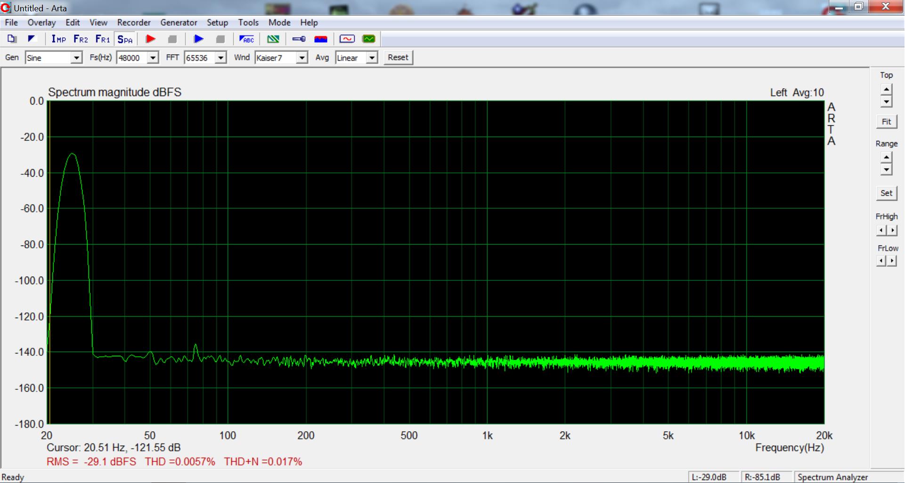Screen dimensions: 906x483
Task: Click the 'THD+N =0.017%' readout
Action: pos(263,462)
